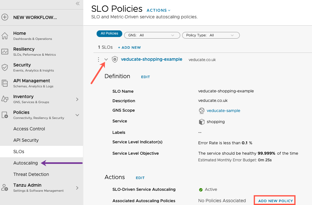Screen dimensions: 312x205
Task: Click ADD NEW POLICY button
Action: [x=275, y=201]
